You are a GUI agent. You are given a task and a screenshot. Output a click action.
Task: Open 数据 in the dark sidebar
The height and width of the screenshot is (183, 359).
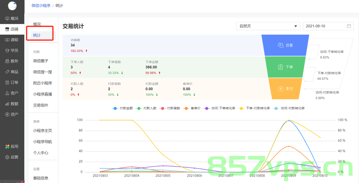(12, 104)
